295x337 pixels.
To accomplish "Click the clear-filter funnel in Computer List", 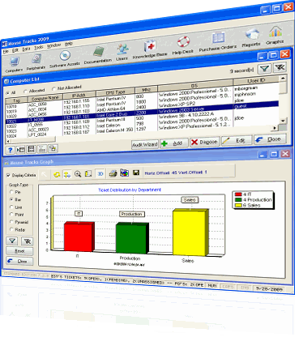I will tap(280, 67).
